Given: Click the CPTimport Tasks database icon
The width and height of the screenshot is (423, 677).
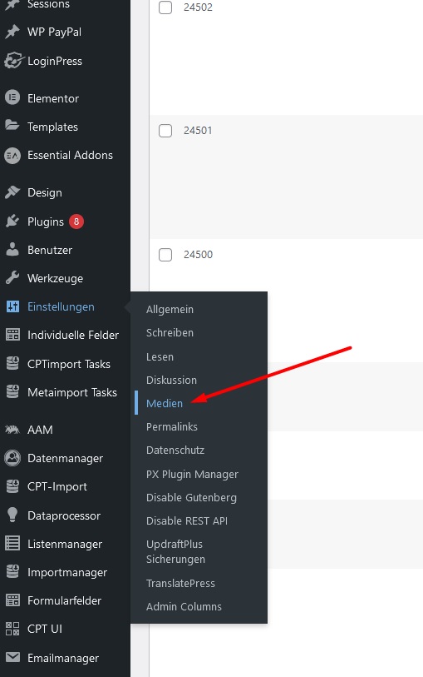Looking at the screenshot, I should click(12, 364).
